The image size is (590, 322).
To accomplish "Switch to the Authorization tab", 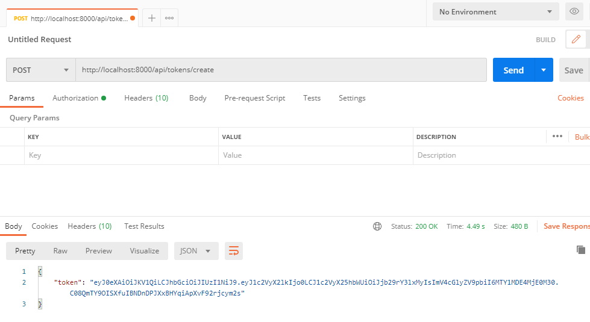I will (x=79, y=98).
